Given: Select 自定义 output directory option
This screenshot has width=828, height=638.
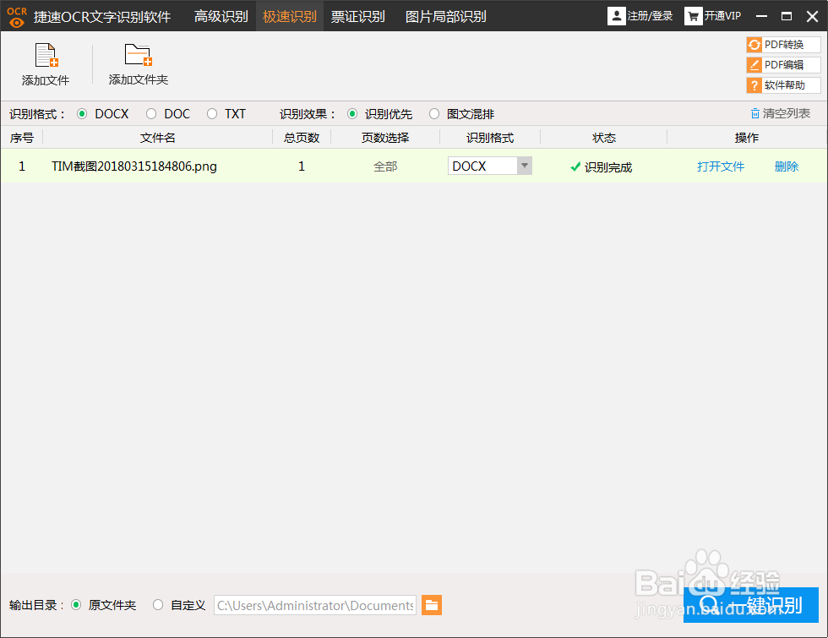Looking at the screenshot, I should pyautogui.click(x=158, y=605).
